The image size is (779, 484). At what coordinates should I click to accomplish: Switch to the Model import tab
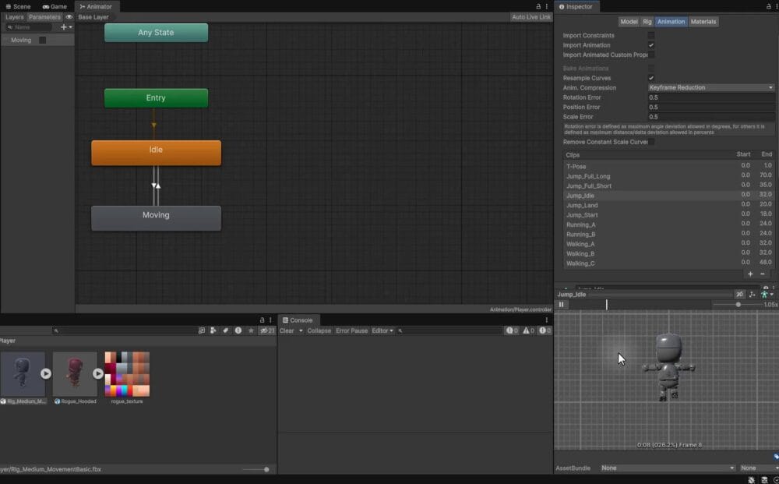pyautogui.click(x=629, y=22)
